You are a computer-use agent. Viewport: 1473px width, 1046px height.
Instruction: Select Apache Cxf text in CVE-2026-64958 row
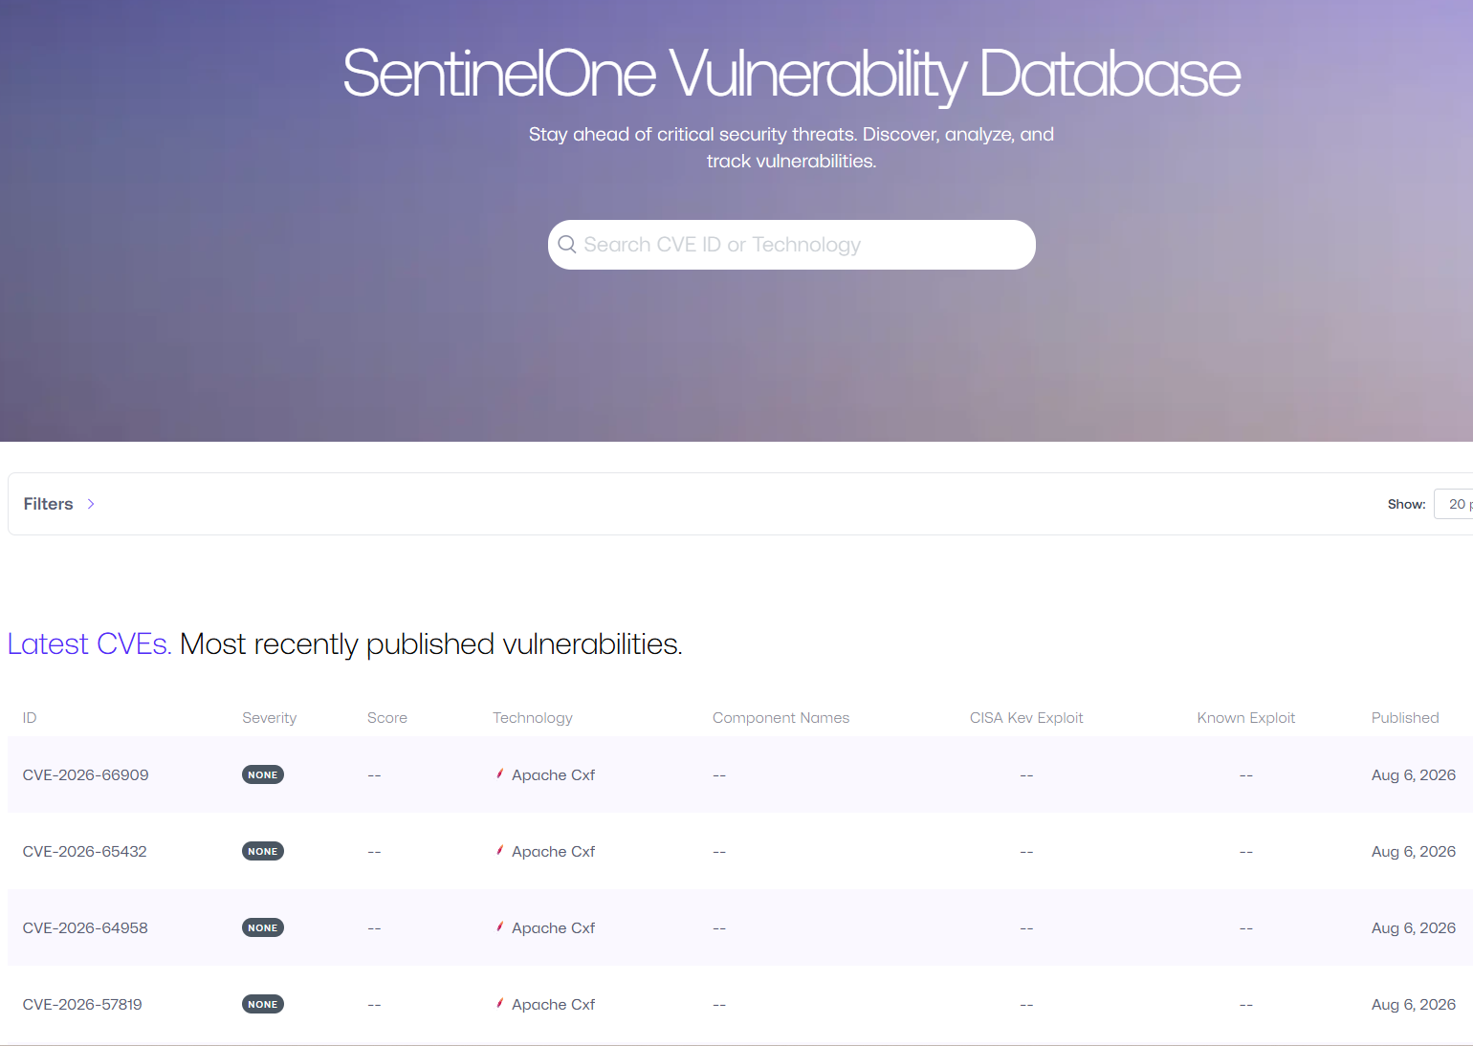coord(553,927)
